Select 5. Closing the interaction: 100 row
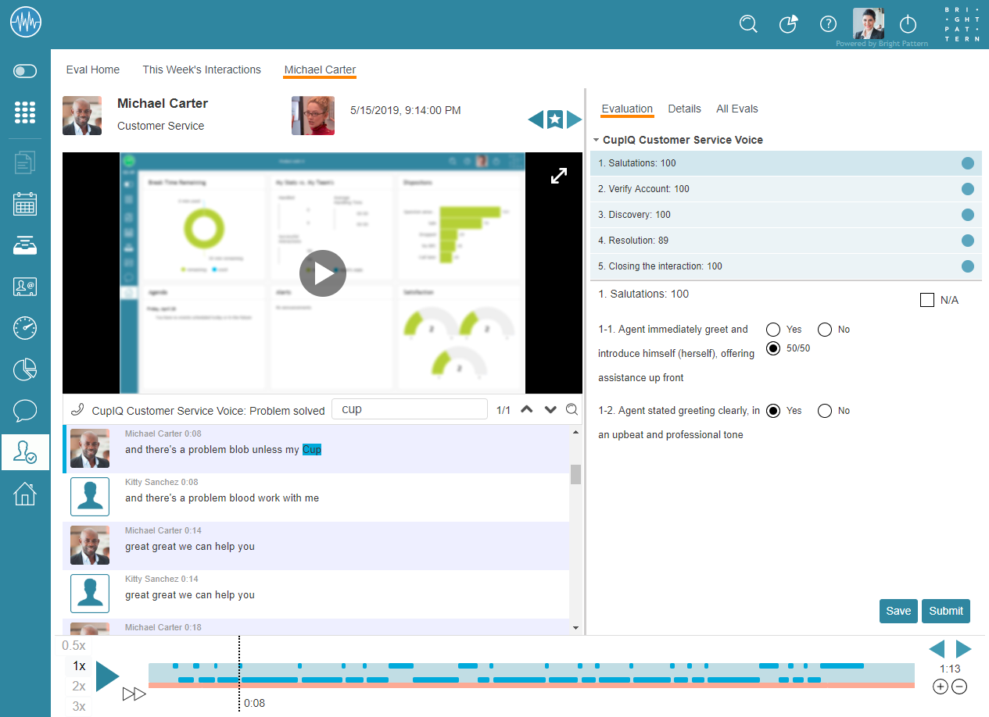 point(786,266)
